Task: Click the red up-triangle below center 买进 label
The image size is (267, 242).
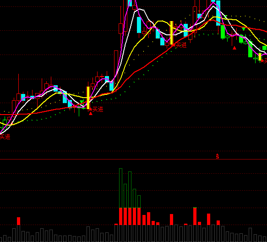Action: [91, 114]
